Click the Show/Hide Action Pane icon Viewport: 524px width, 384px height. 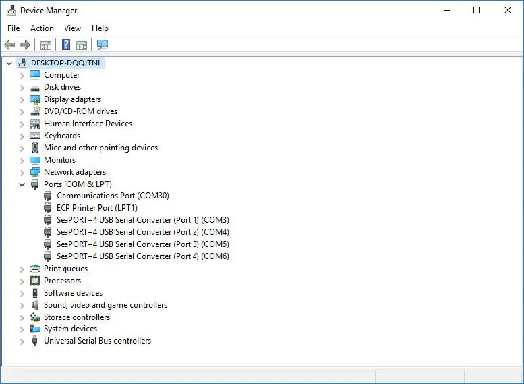pyautogui.click(x=82, y=45)
